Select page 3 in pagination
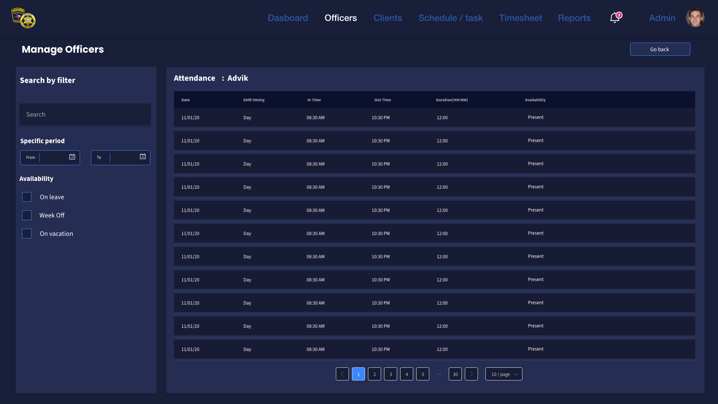 pyautogui.click(x=390, y=374)
